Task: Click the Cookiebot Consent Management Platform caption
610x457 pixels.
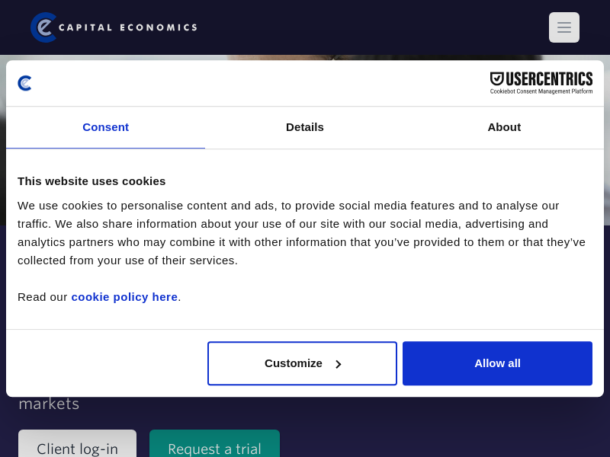Action: coord(541,91)
